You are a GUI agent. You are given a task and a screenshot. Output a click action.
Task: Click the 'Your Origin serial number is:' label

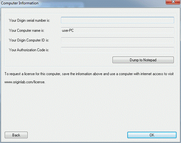[30, 20]
